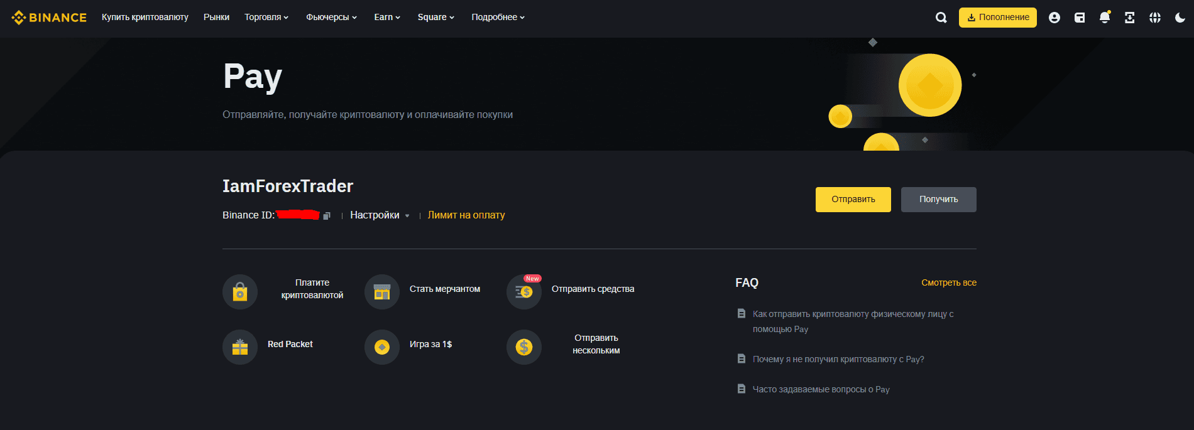Screen dimensions: 1194x430
Task: Click the Red Packet gift icon
Action: pos(240,347)
